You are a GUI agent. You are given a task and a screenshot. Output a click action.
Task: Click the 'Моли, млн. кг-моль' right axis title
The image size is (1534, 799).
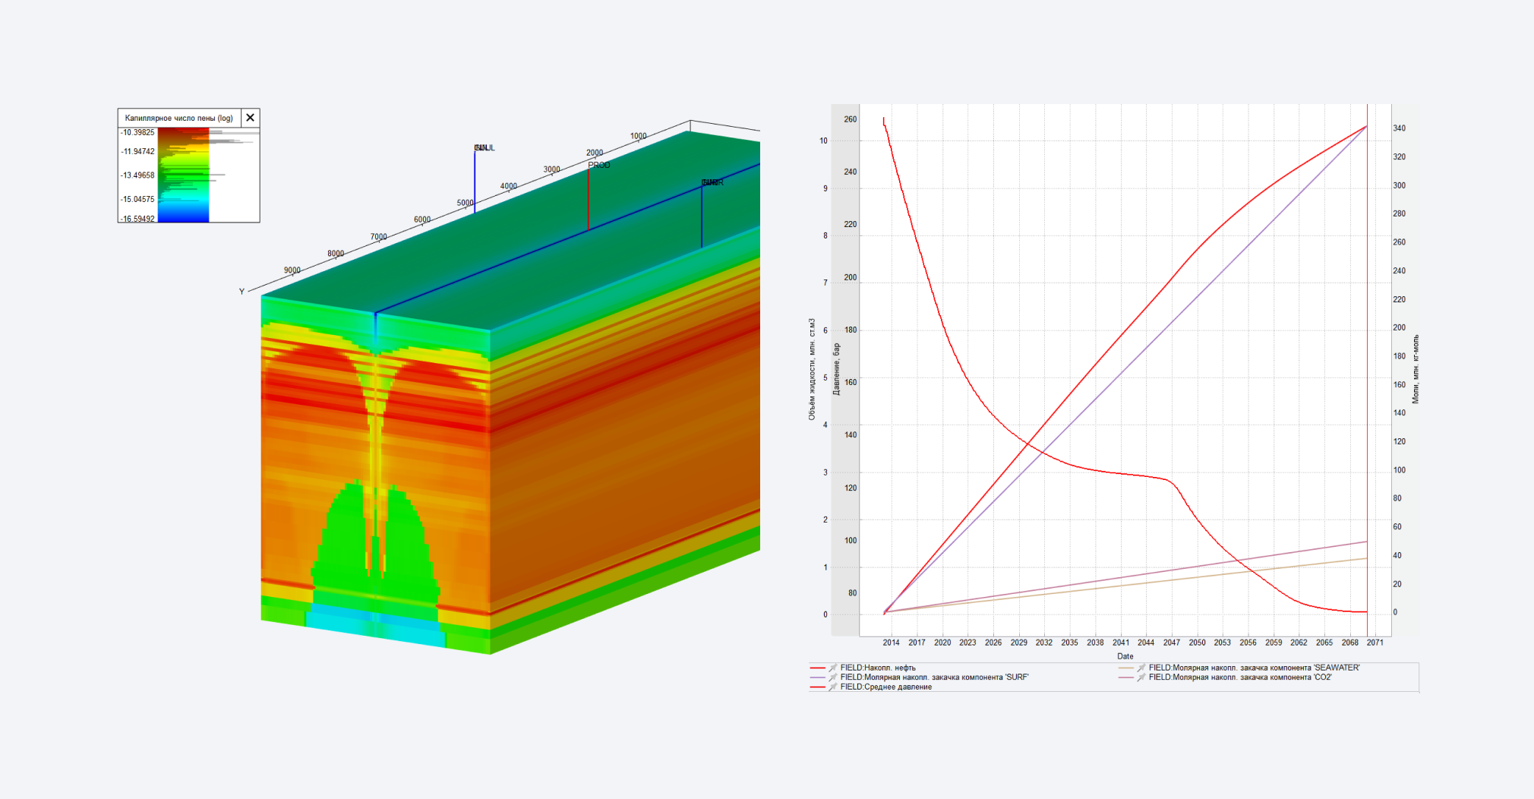click(1416, 369)
